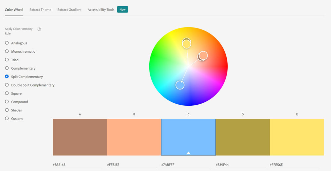The width and height of the screenshot is (331, 171).
Task: Click the New badge next to Accessibility Tools
Action: (122, 10)
